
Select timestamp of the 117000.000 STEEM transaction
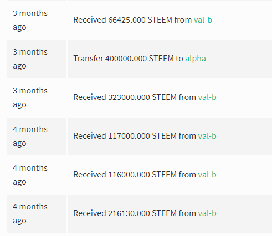tap(30, 137)
